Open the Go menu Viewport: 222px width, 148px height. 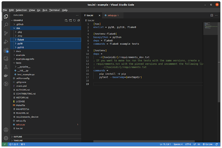(x=39, y=10)
